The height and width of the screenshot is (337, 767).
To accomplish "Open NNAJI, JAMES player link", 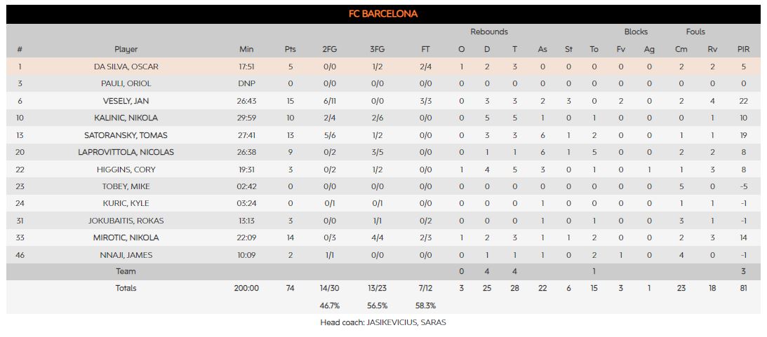I will click(x=126, y=255).
